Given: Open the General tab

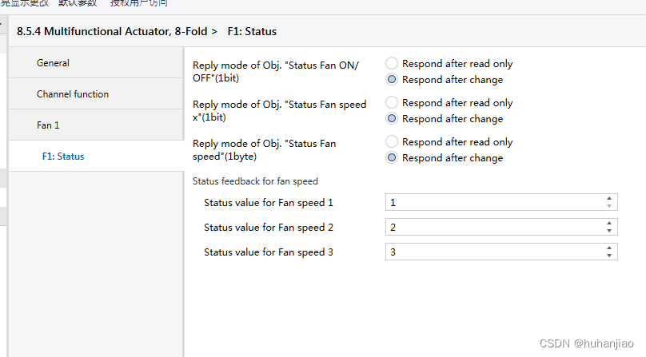Looking at the screenshot, I should tap(53, 63).
